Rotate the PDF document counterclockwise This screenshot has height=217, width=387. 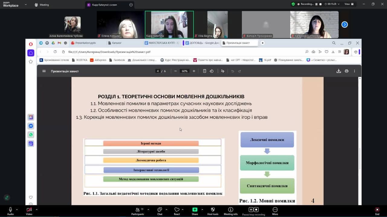click(212, 71)
